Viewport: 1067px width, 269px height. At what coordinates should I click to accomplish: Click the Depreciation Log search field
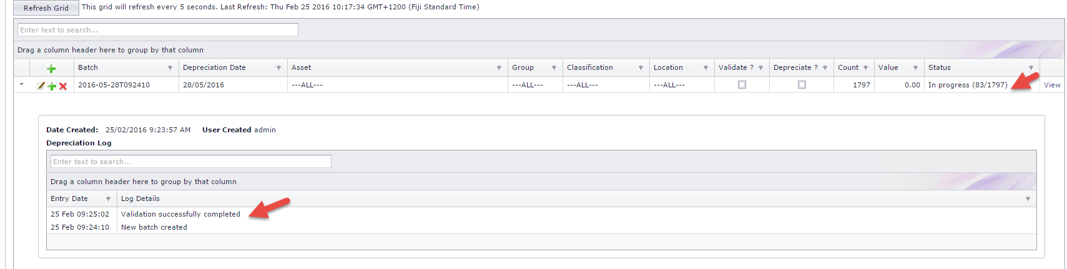(x=190, y=162)
